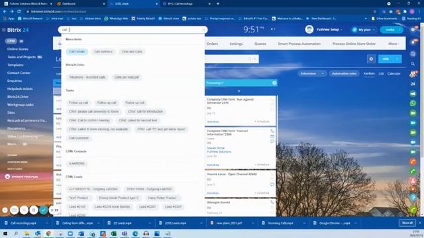The height and width of the screenshot is (238, 424).
Task: Open 'CRM: Call to confirm meeting' task
Action: (x=89, y=120)
